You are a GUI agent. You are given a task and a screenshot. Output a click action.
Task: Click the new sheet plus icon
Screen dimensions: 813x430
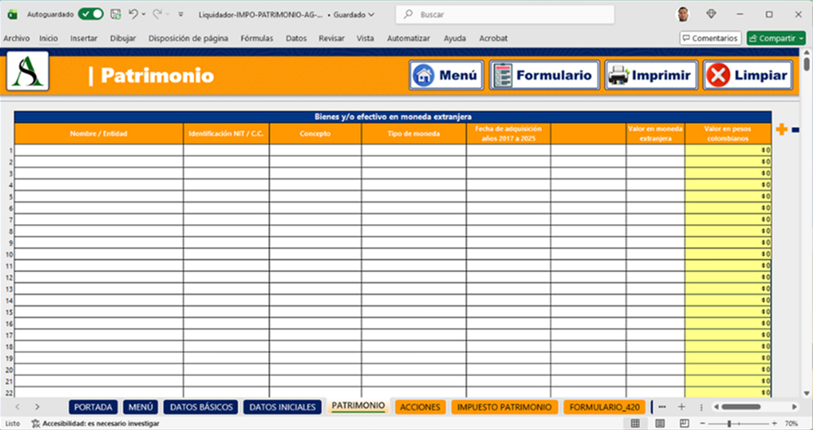coord(681,406)
